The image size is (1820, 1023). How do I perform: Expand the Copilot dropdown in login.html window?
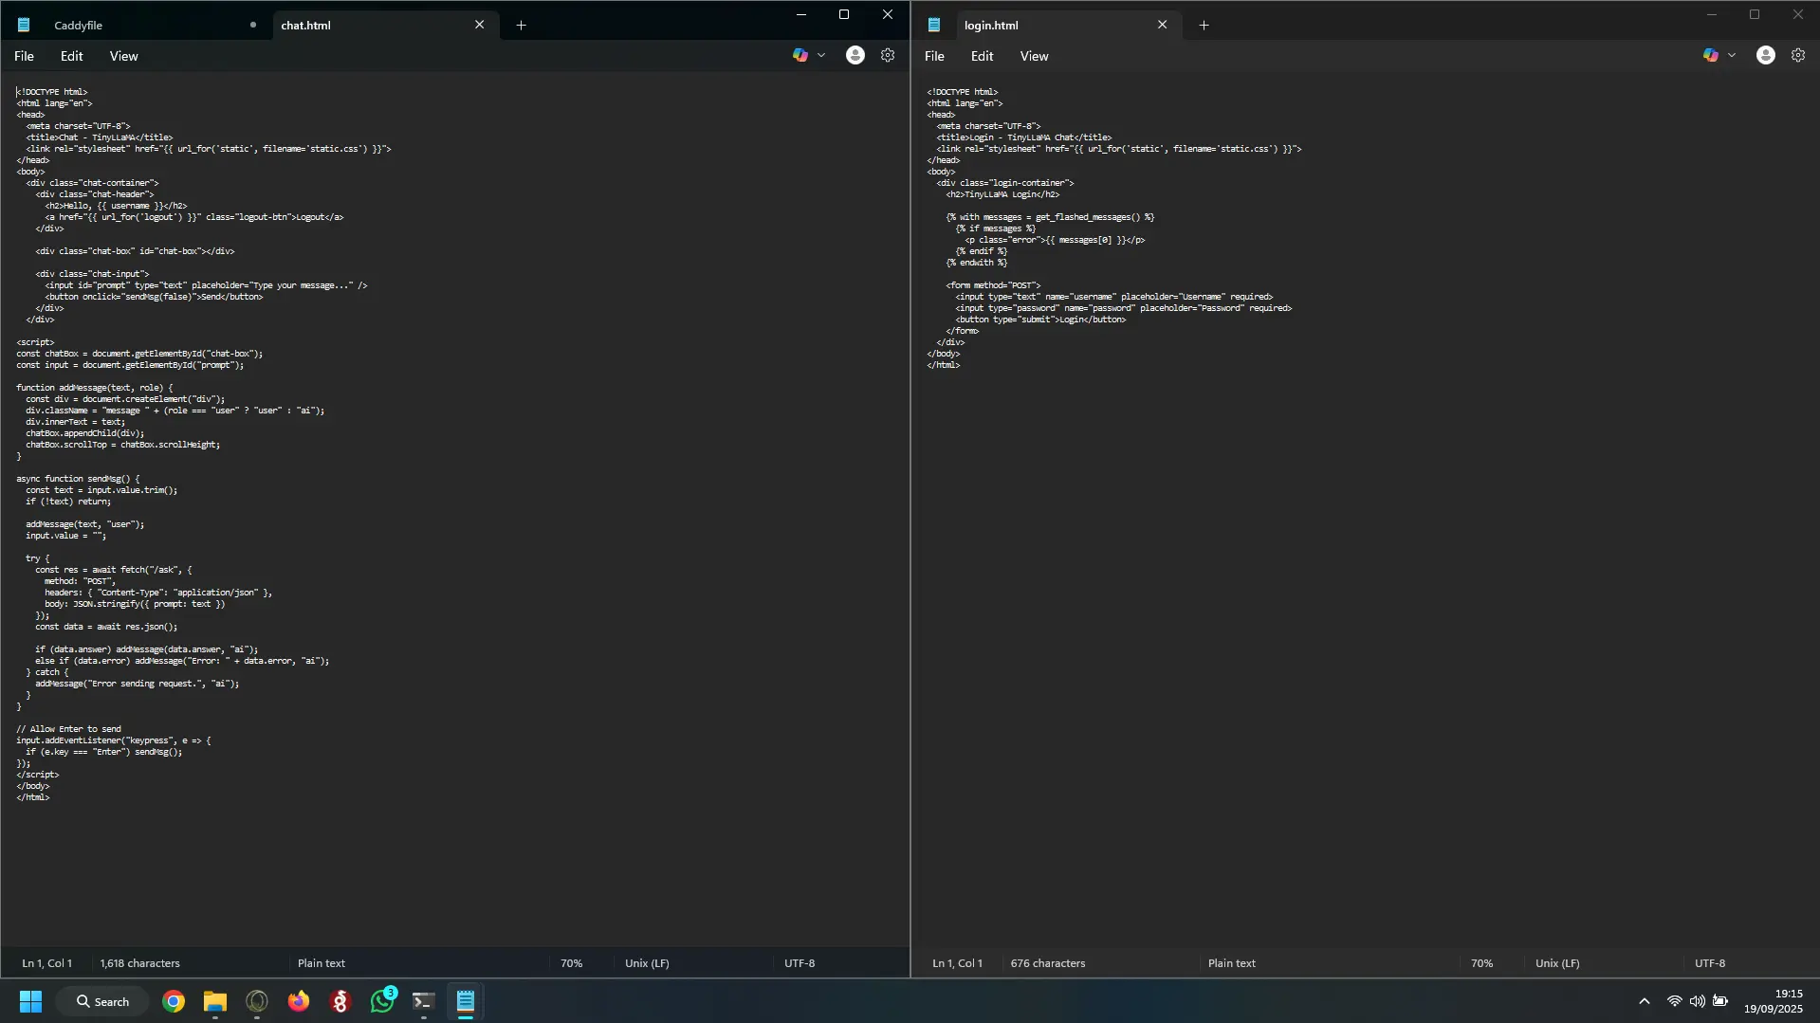point(1732,55)
